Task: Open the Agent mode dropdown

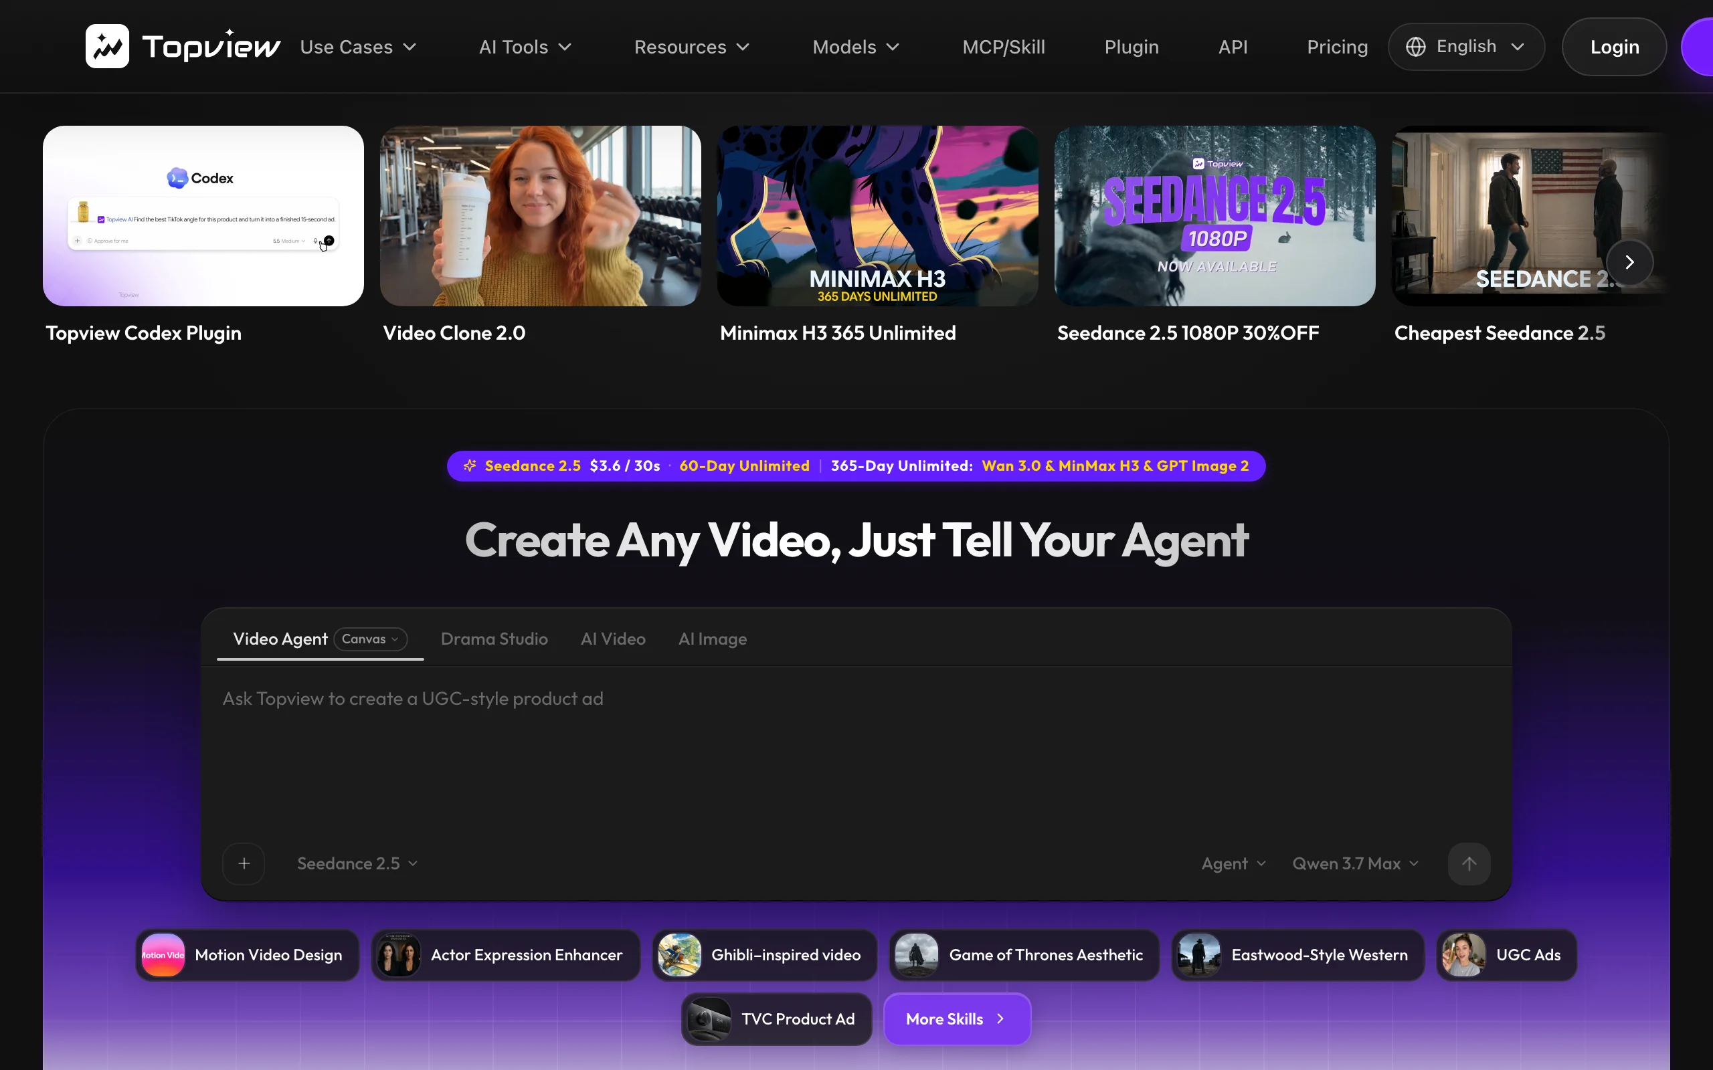Action: coord(1233,863)
